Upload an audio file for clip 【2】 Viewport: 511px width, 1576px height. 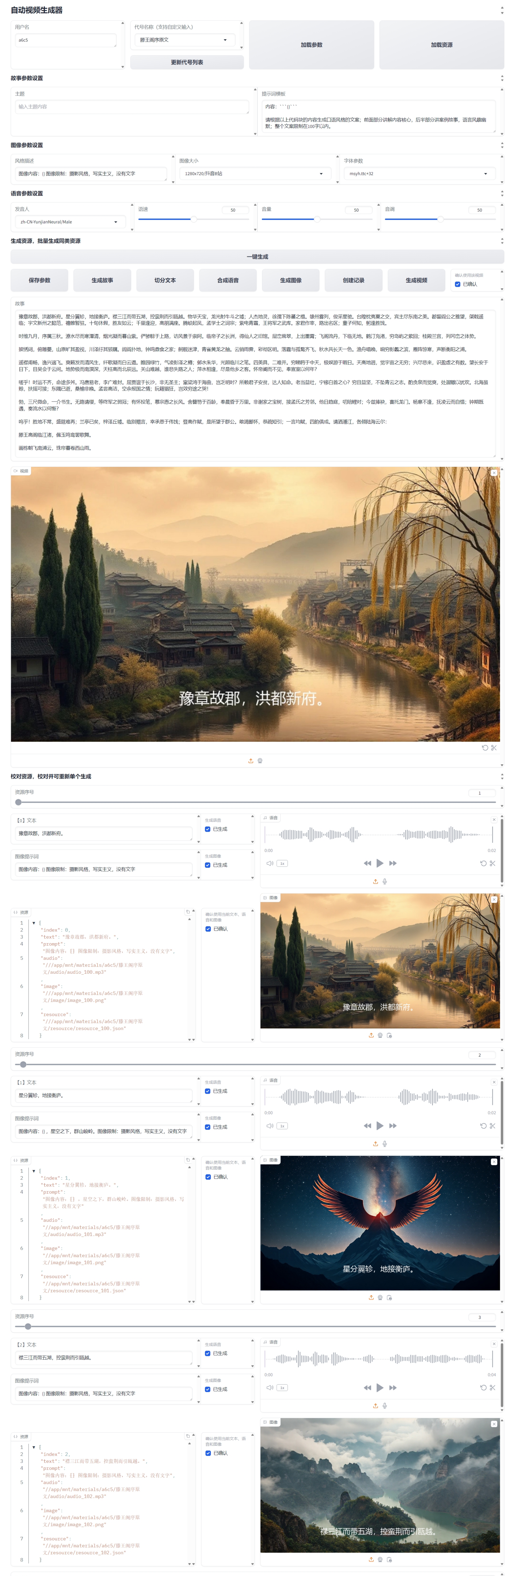tap(375, 1406)
